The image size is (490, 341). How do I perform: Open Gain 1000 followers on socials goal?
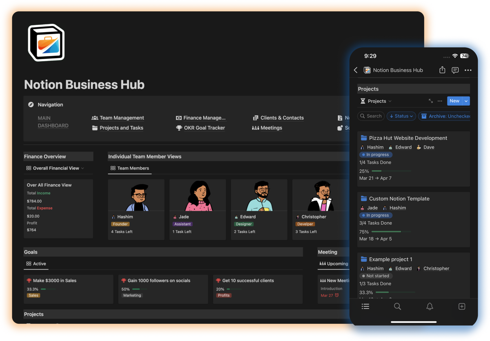pos(159,281)
